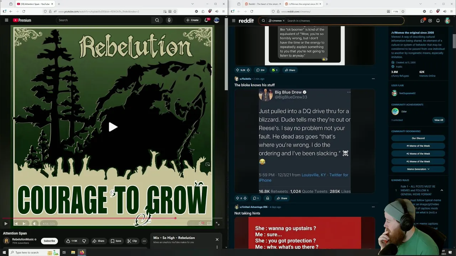Viewport: 456px width, 256px height.
Task: Open Reddit user avatar menu
Action: [x=447, y=21]
